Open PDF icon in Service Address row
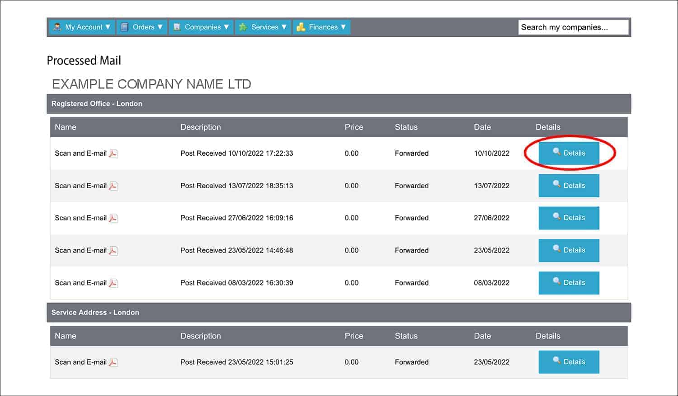 [113, 363]
